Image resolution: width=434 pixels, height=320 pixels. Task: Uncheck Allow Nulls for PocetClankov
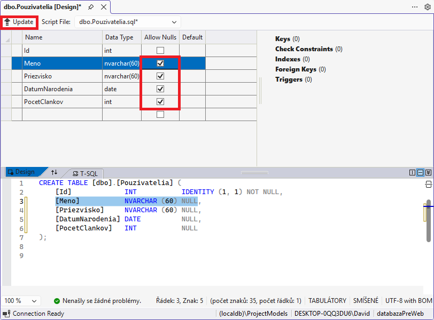(160, 102)
